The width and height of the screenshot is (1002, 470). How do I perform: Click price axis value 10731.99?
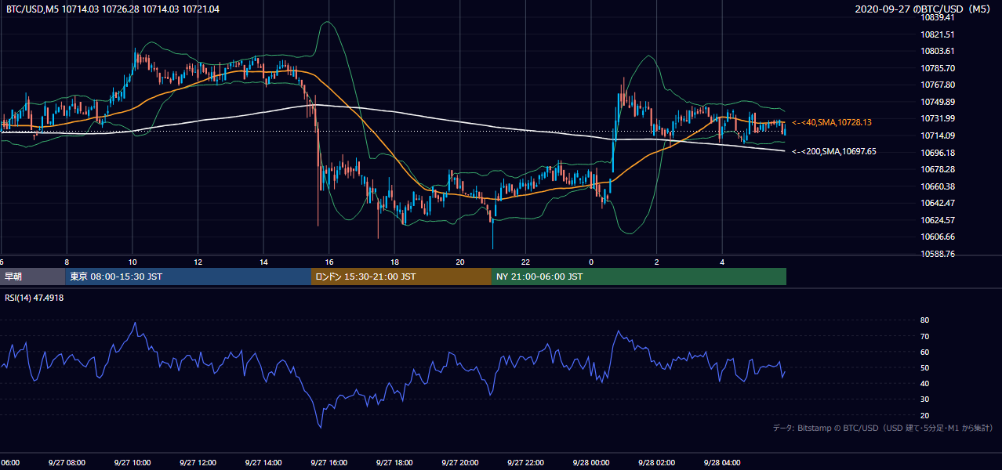point(938,118)
